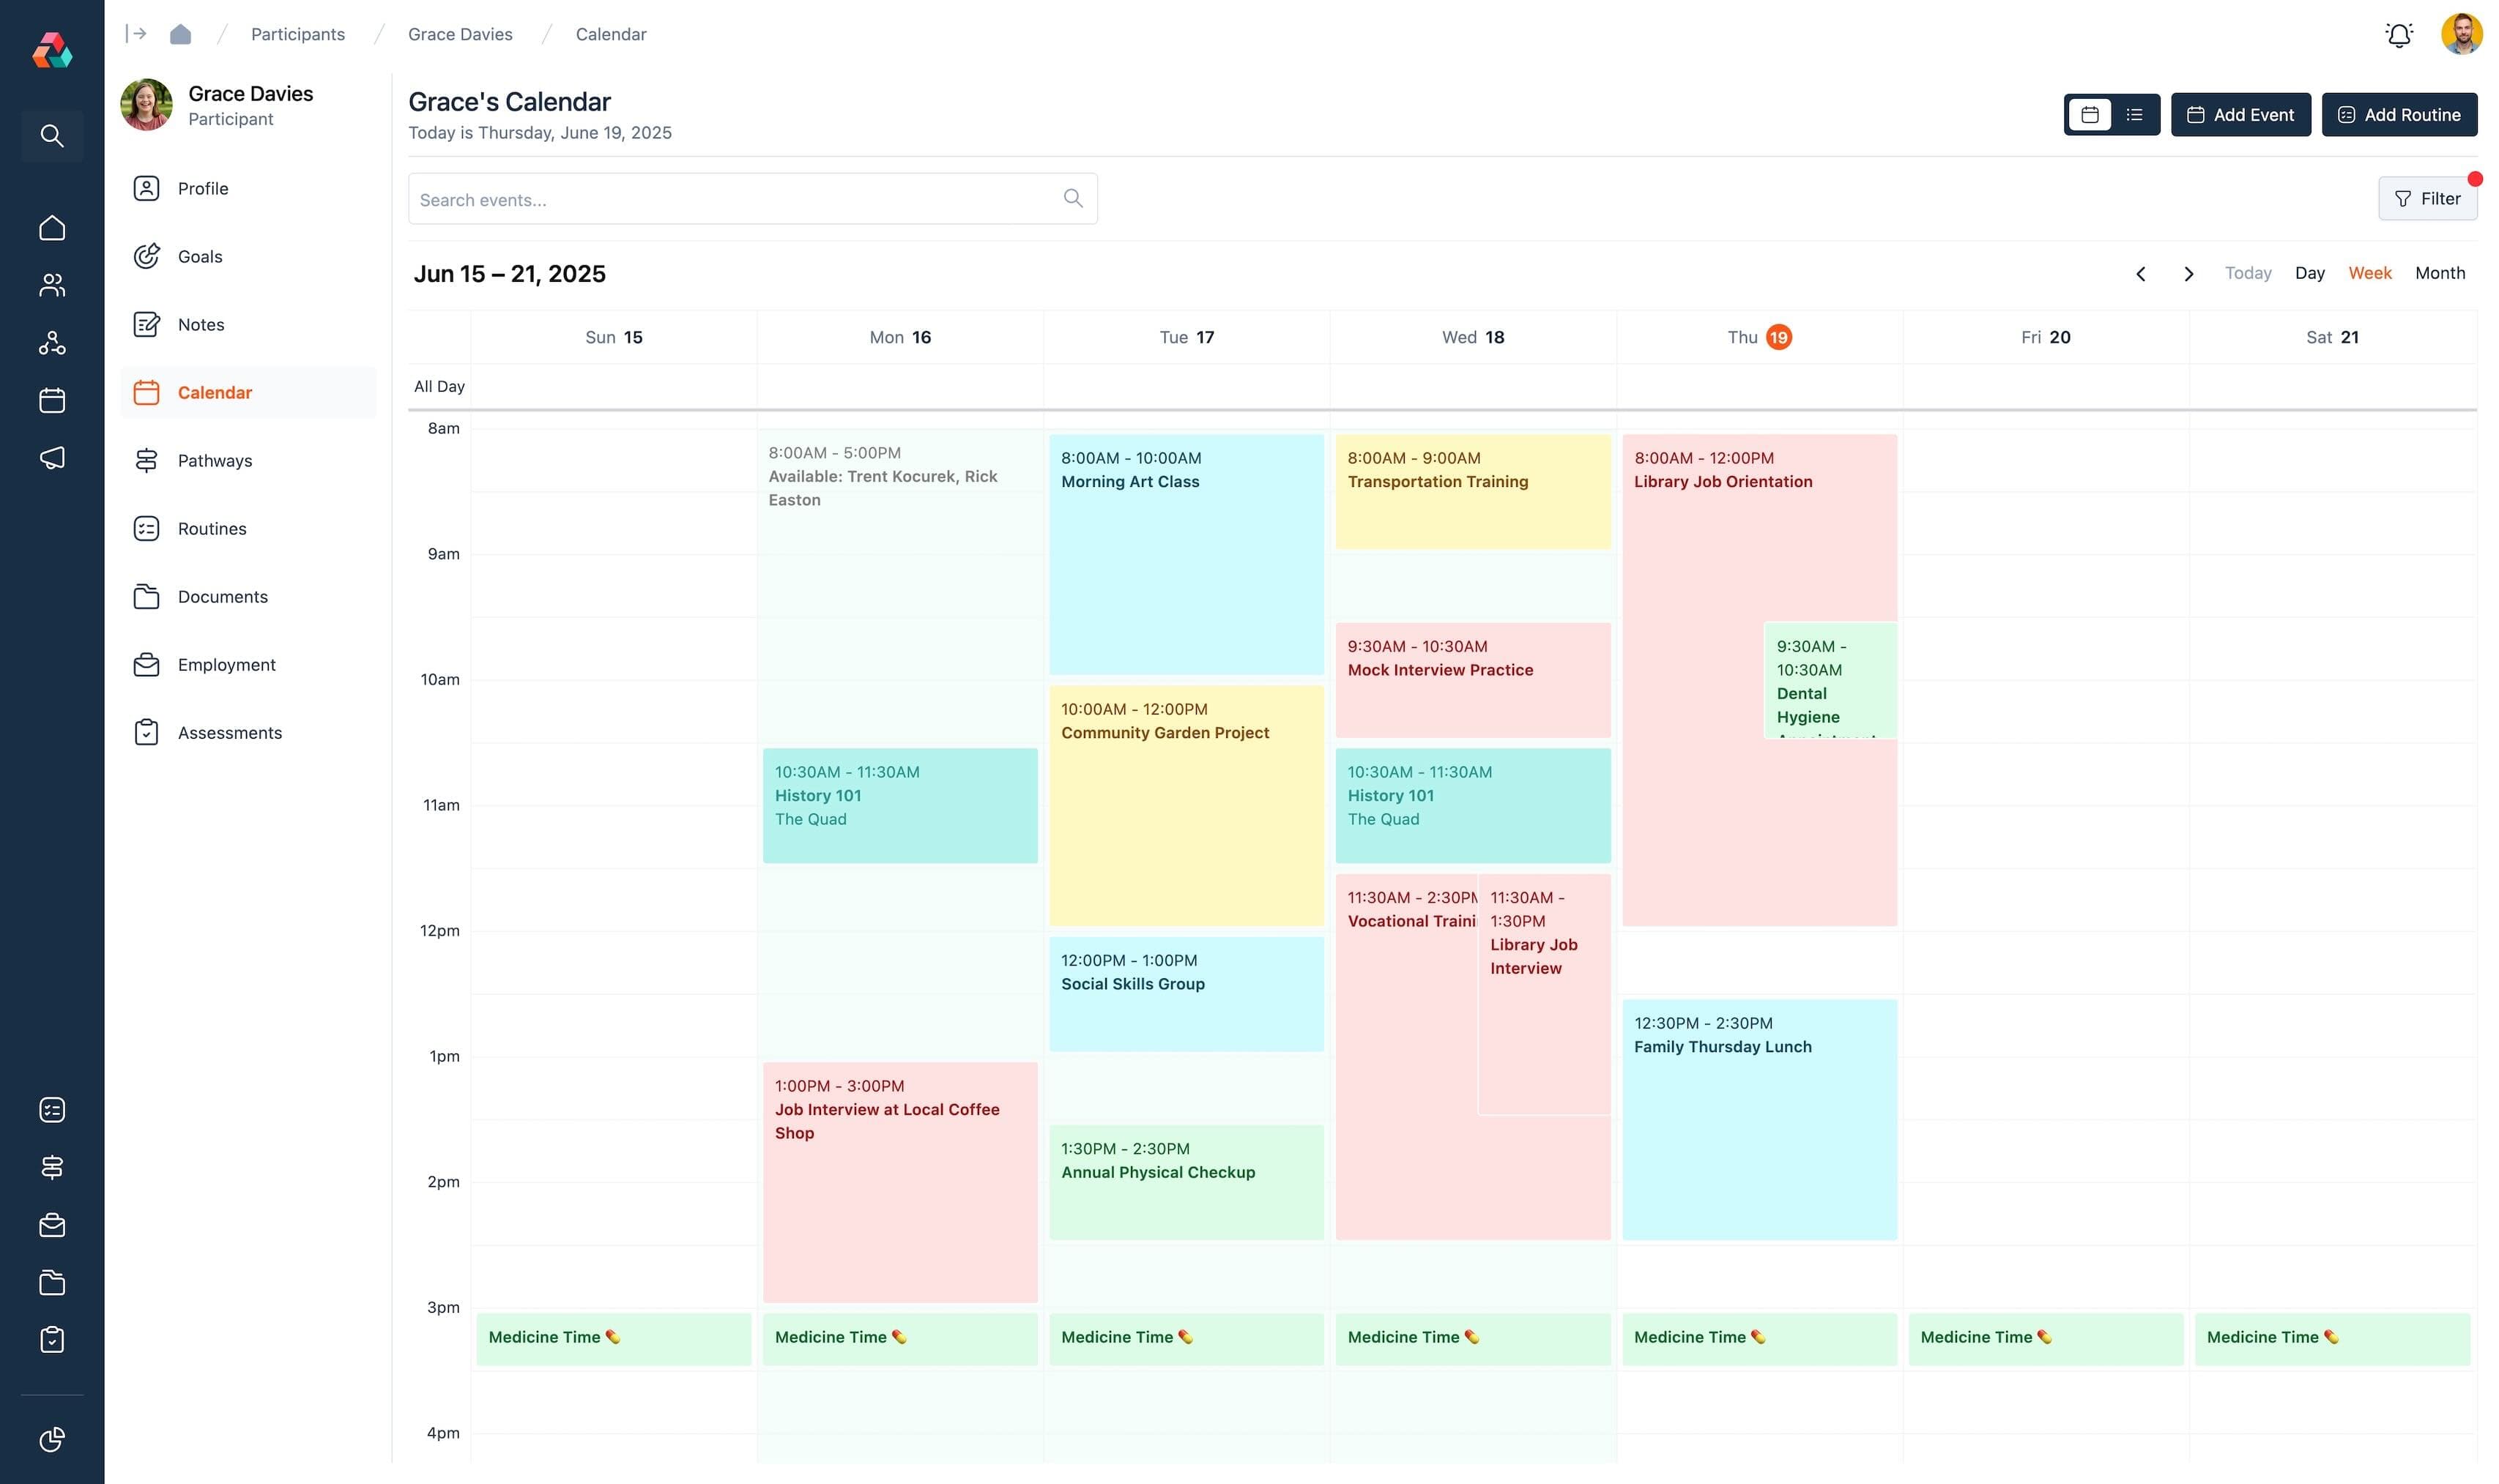
Task: Open the search icon in the navigation rail
Action: pos(52,136)
